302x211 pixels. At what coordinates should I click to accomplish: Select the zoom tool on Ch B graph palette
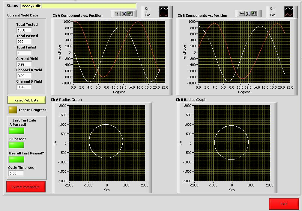(x=248, y=14)
